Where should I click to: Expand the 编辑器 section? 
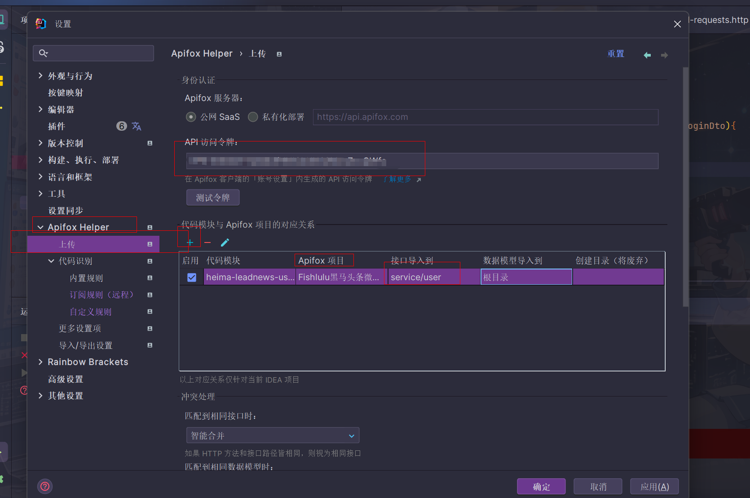40,109
